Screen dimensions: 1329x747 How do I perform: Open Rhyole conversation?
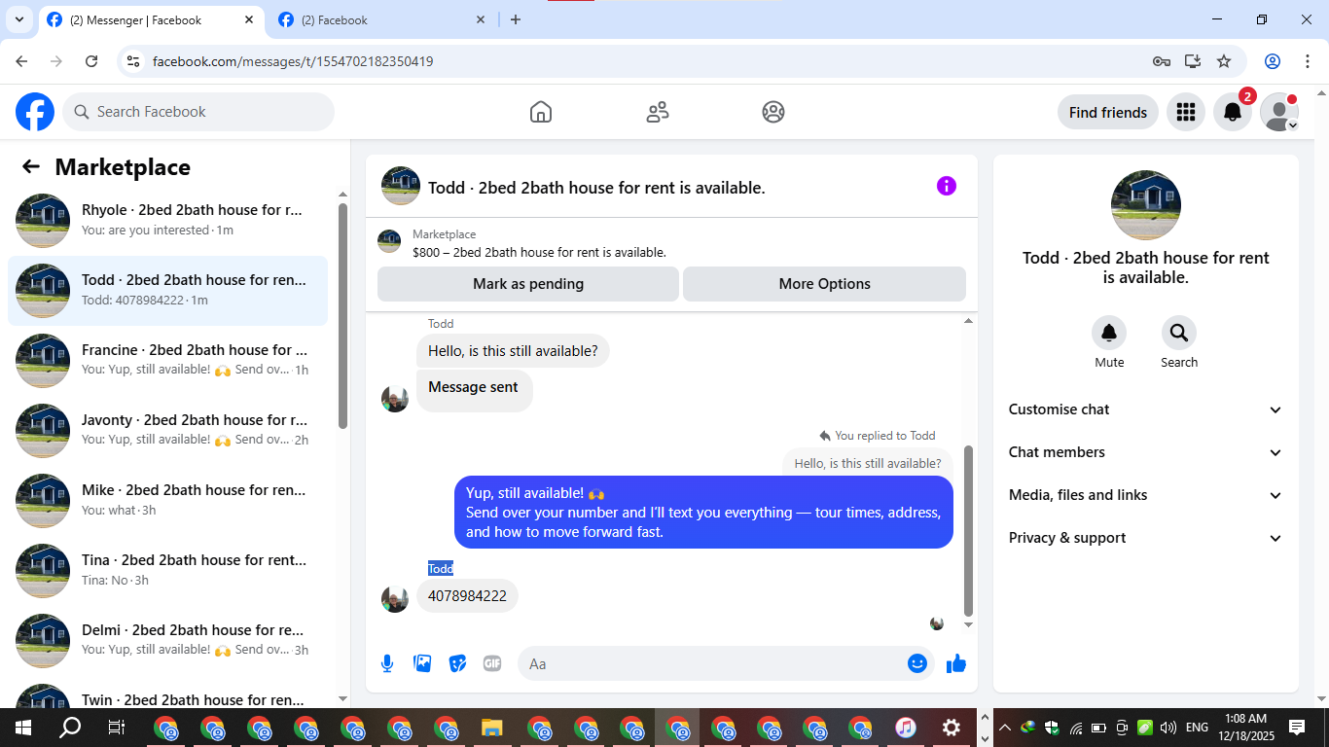(167, 221)
